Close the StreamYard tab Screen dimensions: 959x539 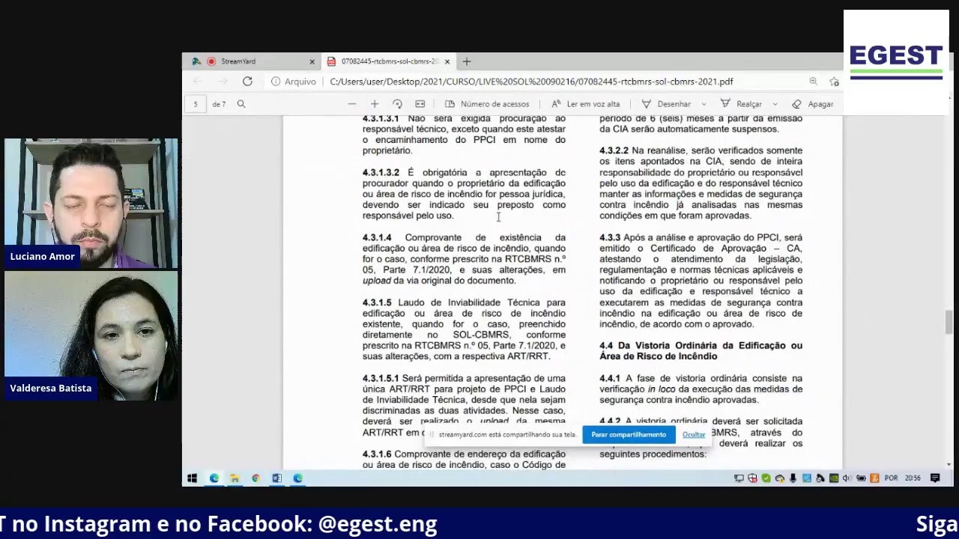(x=312, y=61)
